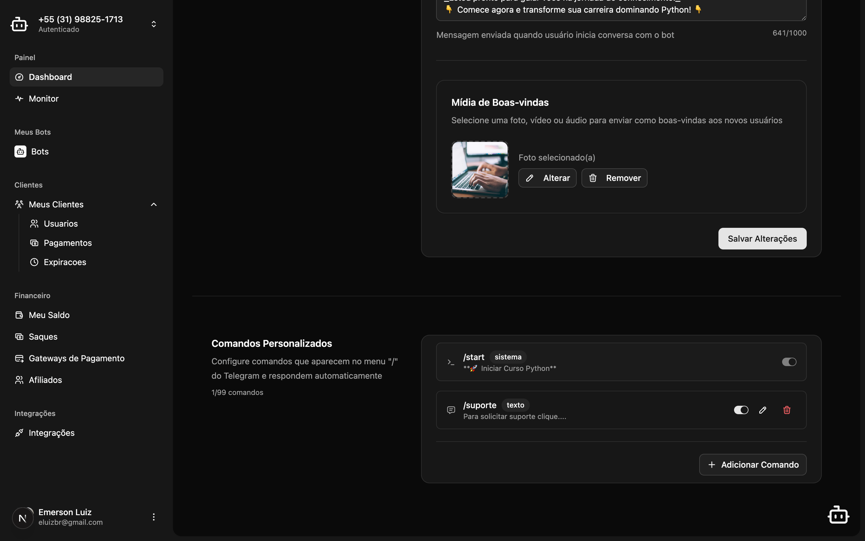Edit the /suporte command with pencil icon
Screen dimensions: 865x541
pyautogui.click(x=763, y=410)
